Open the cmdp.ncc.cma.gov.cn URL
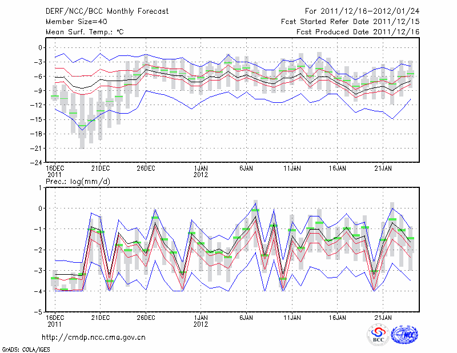457x353 pixels. (94, 337)
